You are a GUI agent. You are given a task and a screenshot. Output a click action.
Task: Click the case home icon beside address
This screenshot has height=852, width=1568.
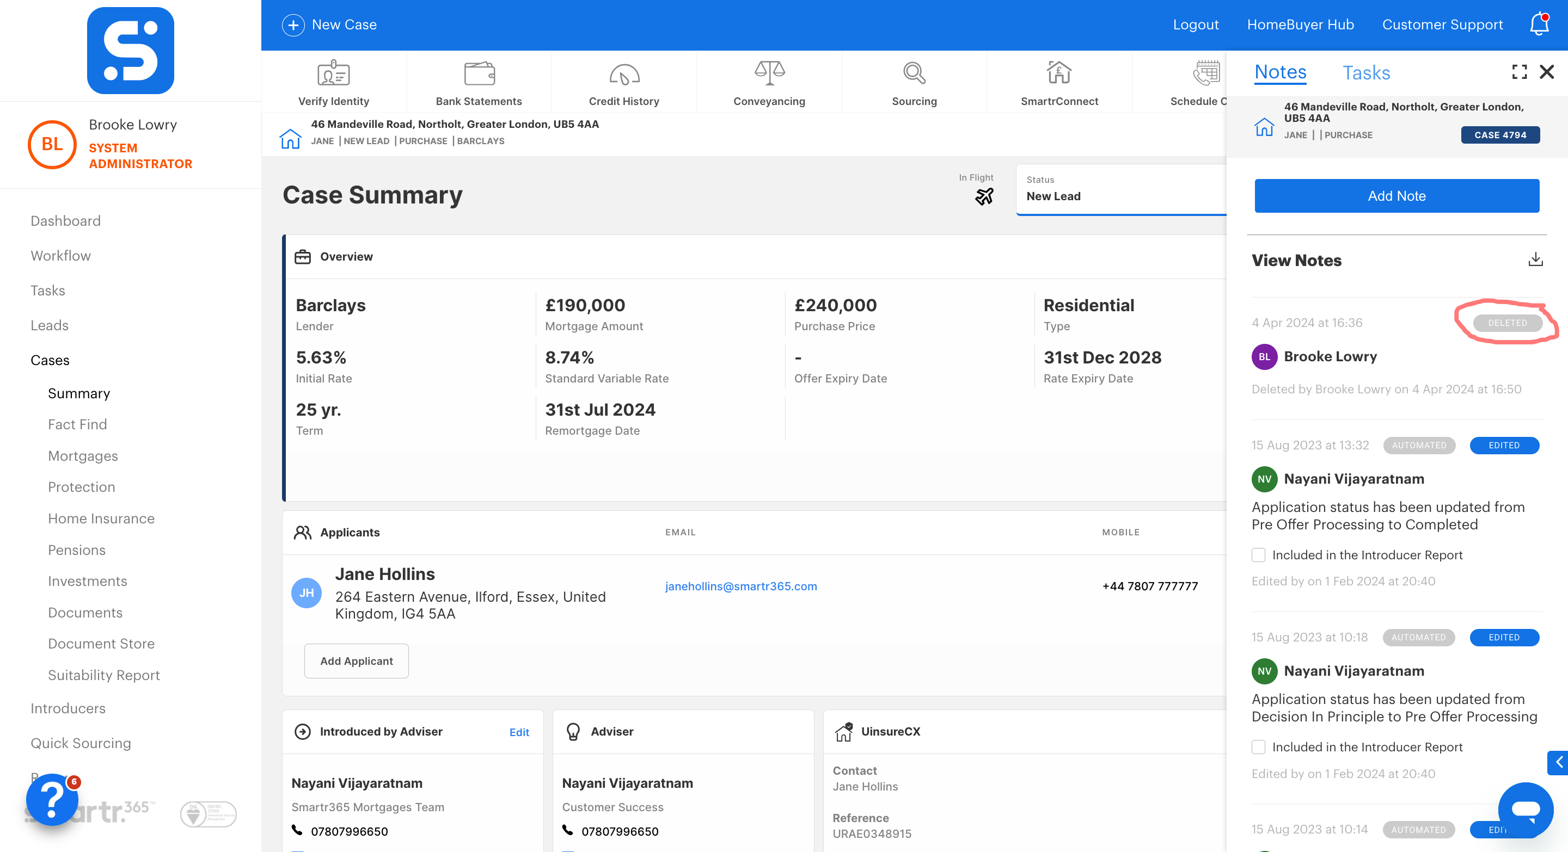[290, 139]
